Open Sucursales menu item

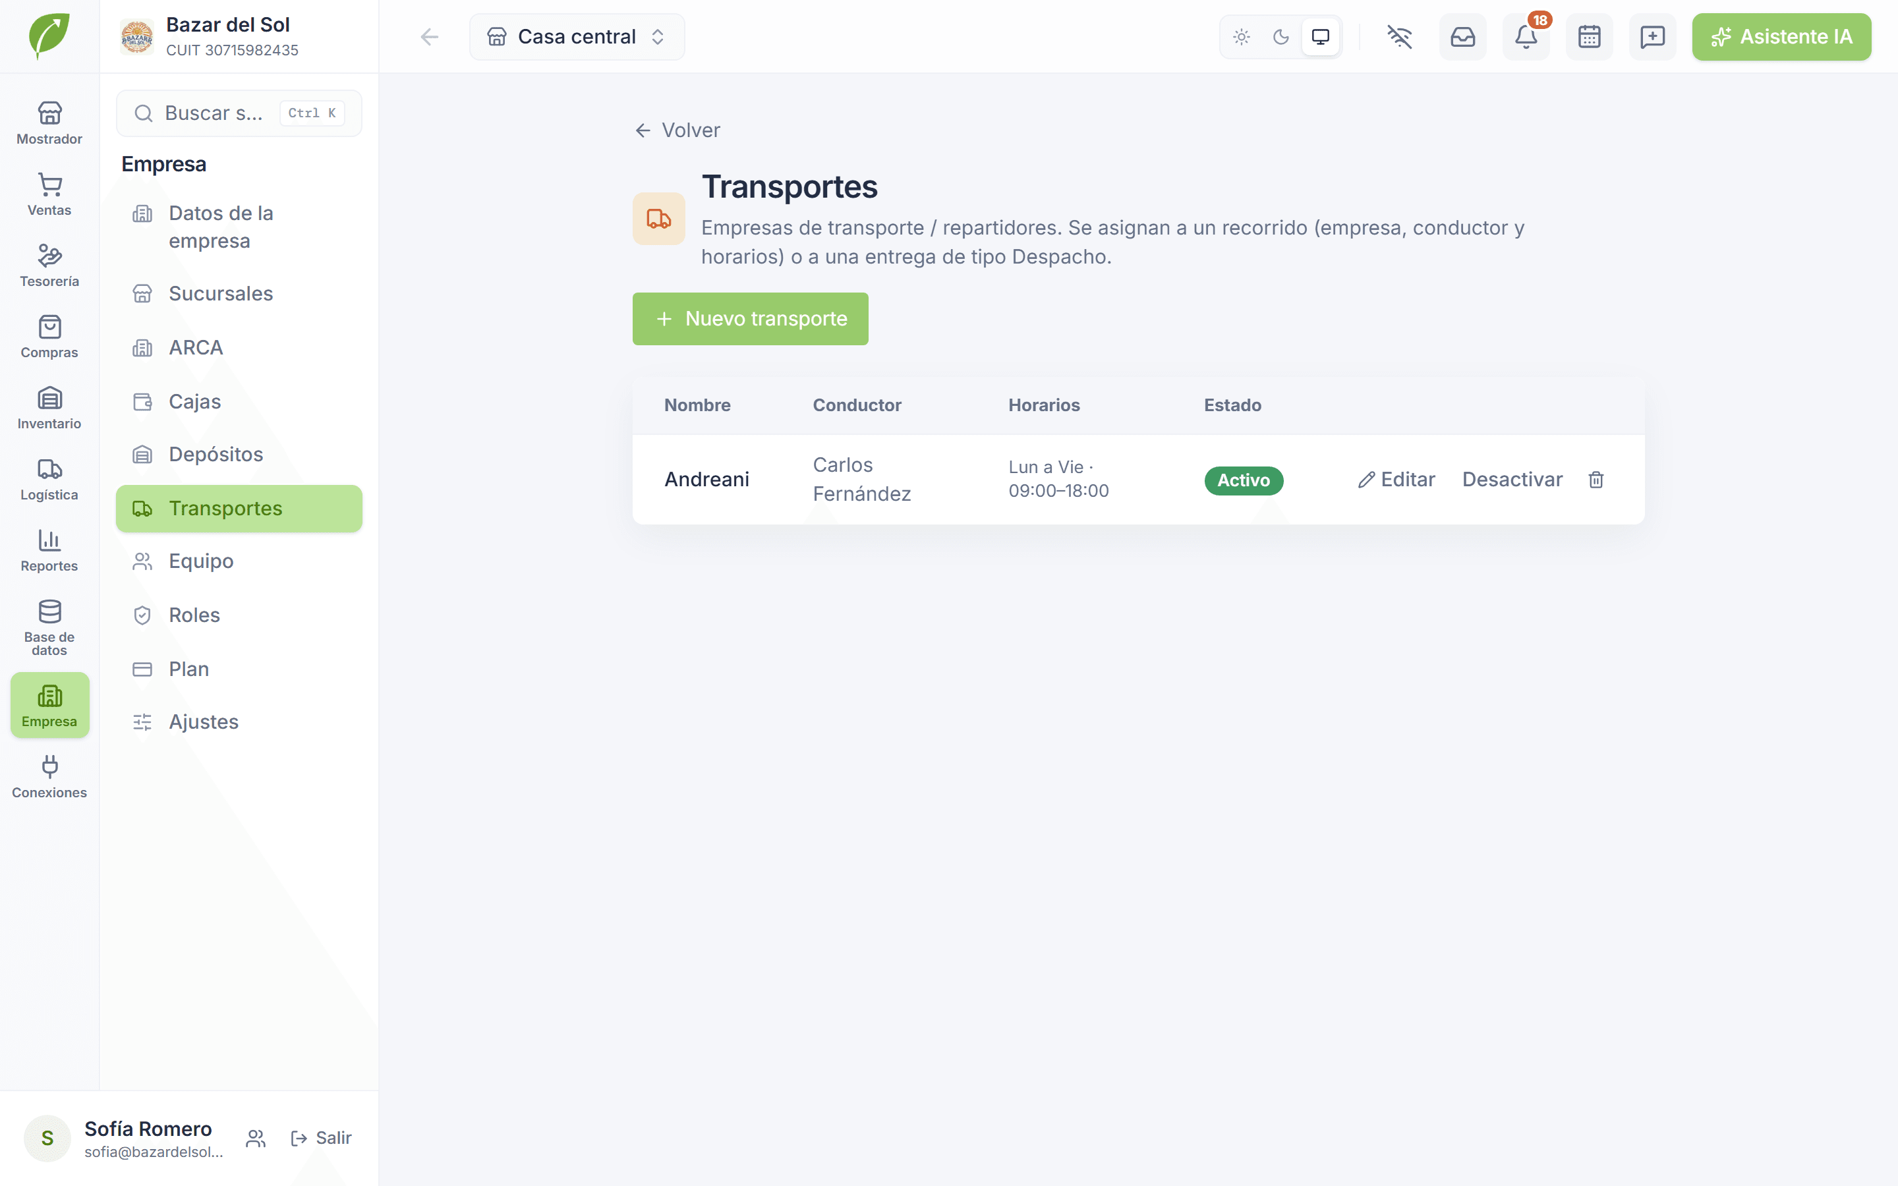coord(239,293)
